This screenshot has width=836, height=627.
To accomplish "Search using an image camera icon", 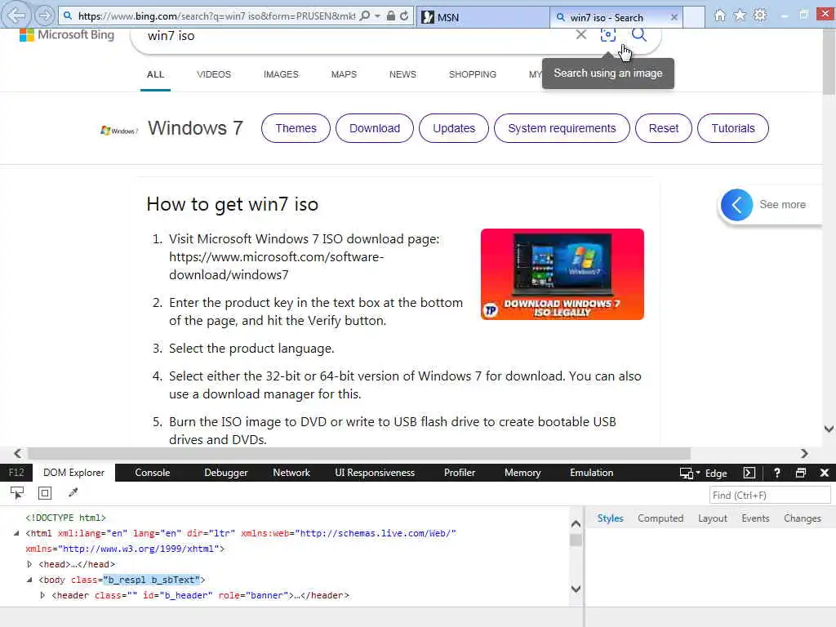I will [607, 35].
